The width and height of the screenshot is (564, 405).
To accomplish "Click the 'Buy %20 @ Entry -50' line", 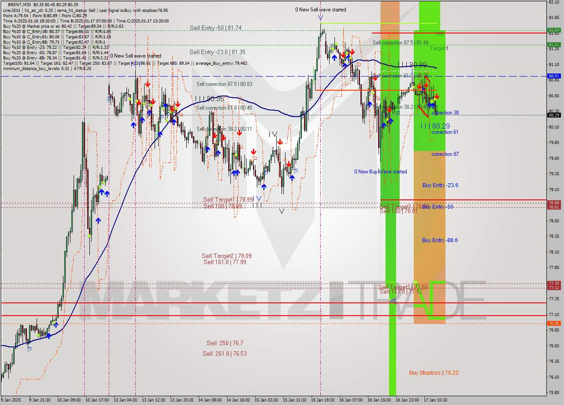I will point(56,52).
